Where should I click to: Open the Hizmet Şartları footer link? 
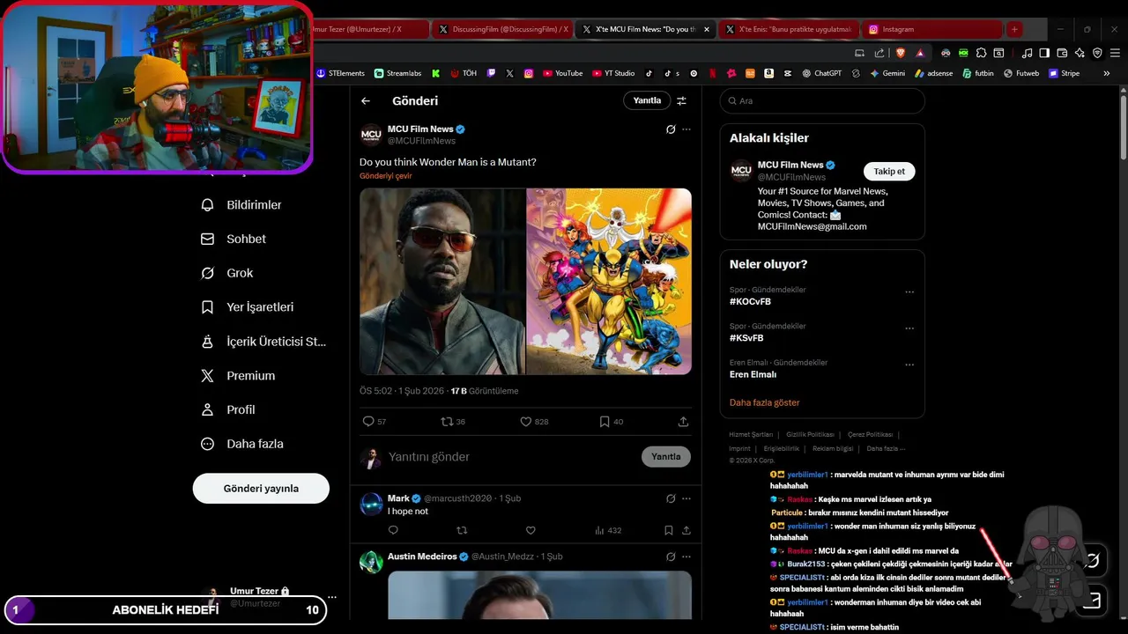(751, 435)
